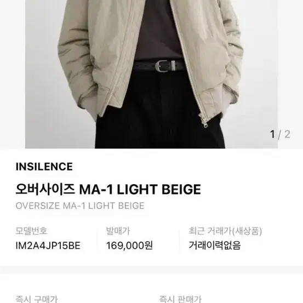
Task: Tap the 거래이력없음 recent price value
Action: click(x=215, y=246)
